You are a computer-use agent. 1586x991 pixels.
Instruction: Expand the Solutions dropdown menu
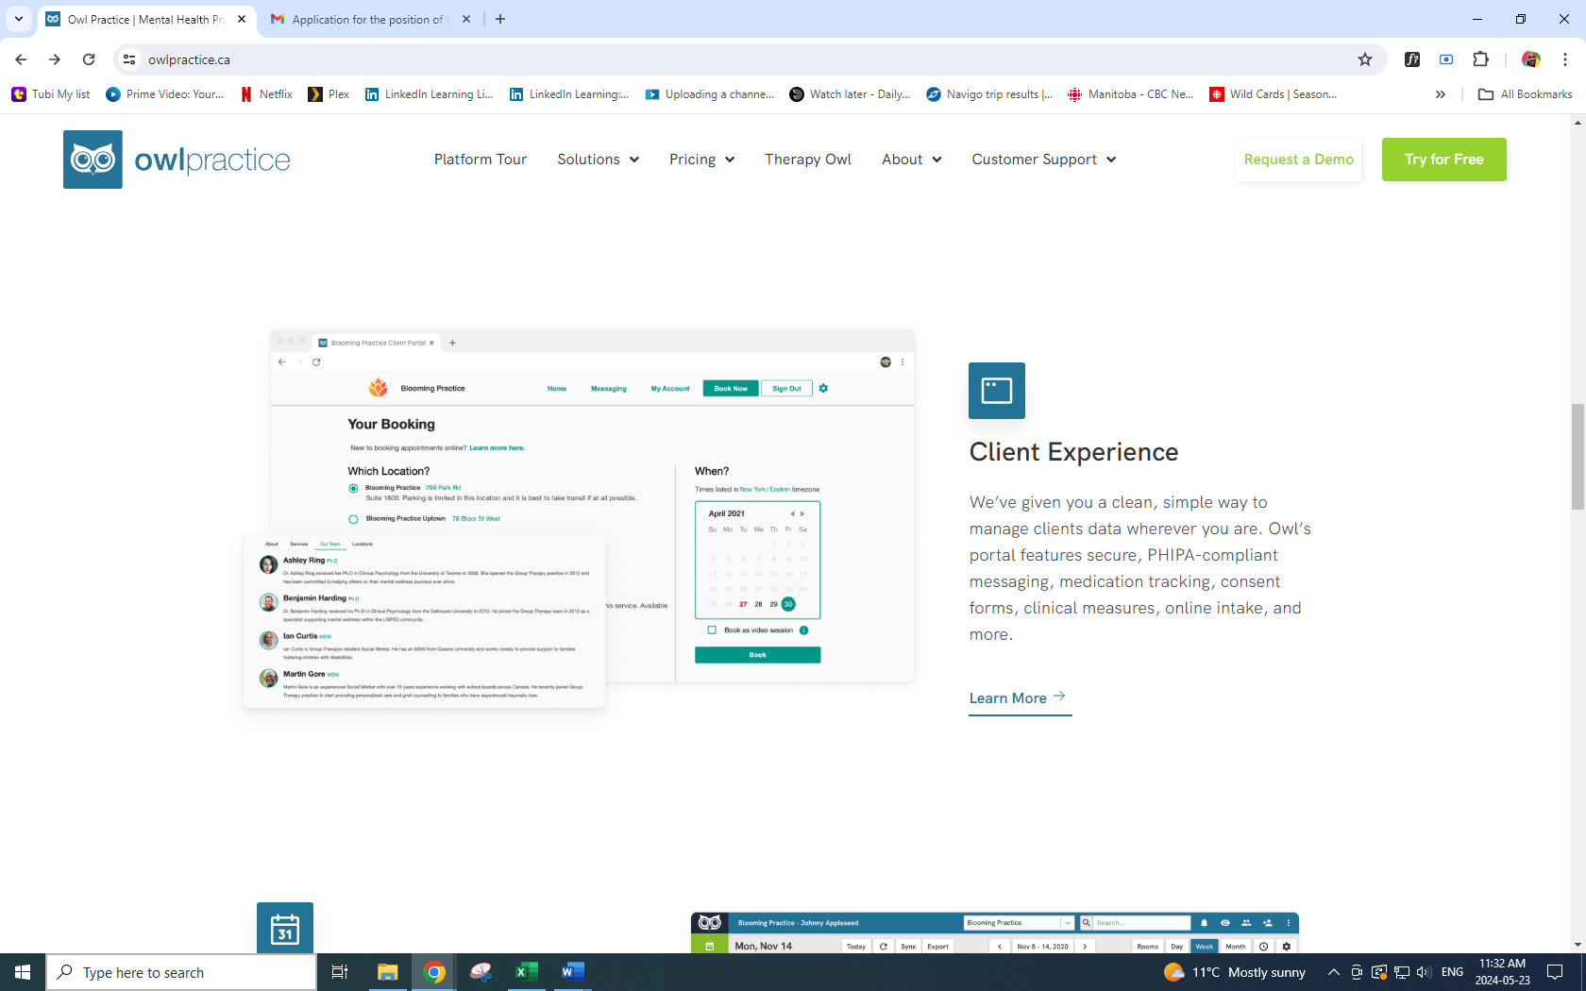tap(598, 160)
